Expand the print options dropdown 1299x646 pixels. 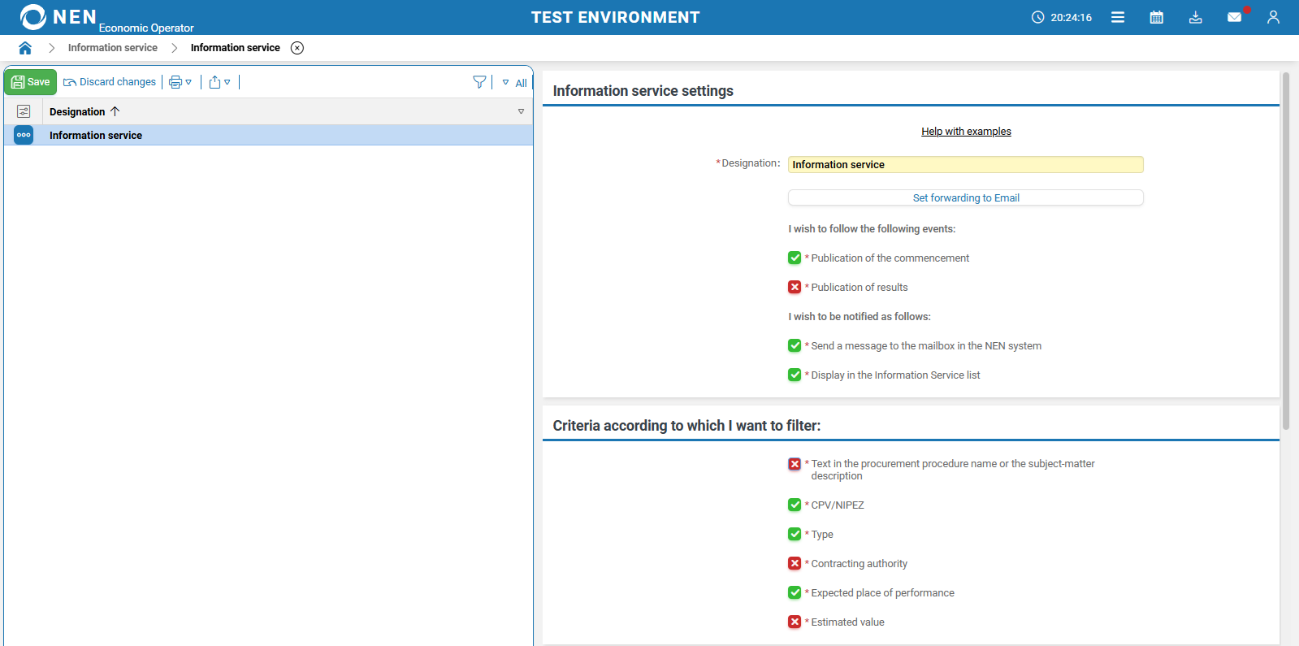pos(180,82)
